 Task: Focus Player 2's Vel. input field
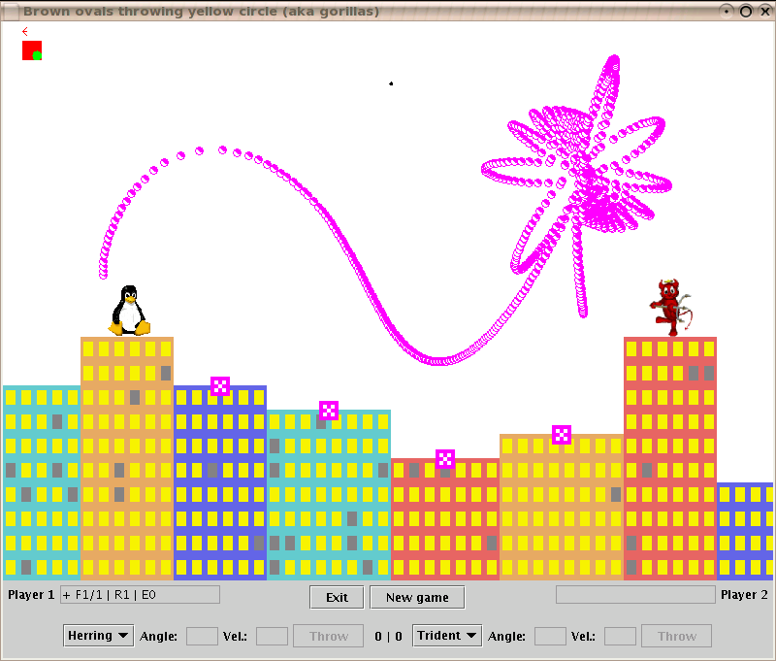[620, 636]
